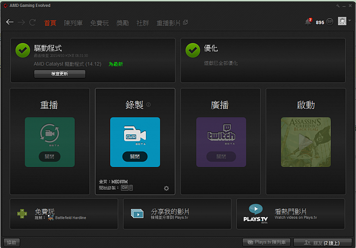Click the green gamepad 免費玩 icon
Screen dimensions: 356x248
[22, 213]
